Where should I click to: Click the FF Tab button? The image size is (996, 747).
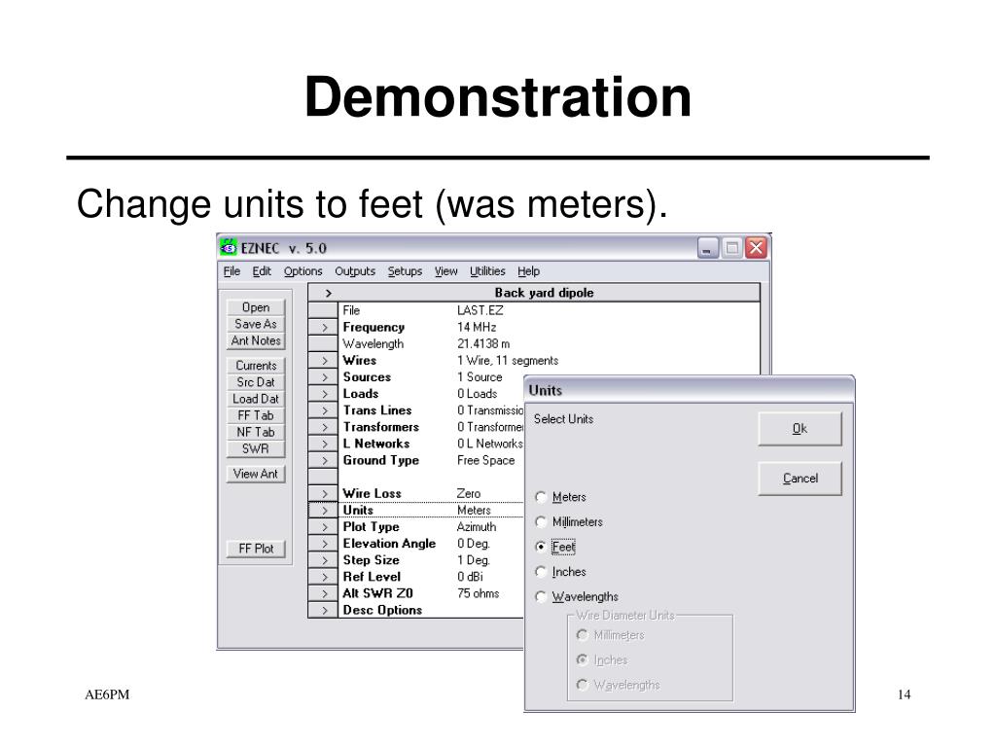(256, 415)
